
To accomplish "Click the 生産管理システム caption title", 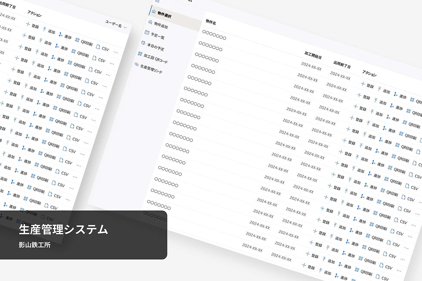I will [64, 229].
